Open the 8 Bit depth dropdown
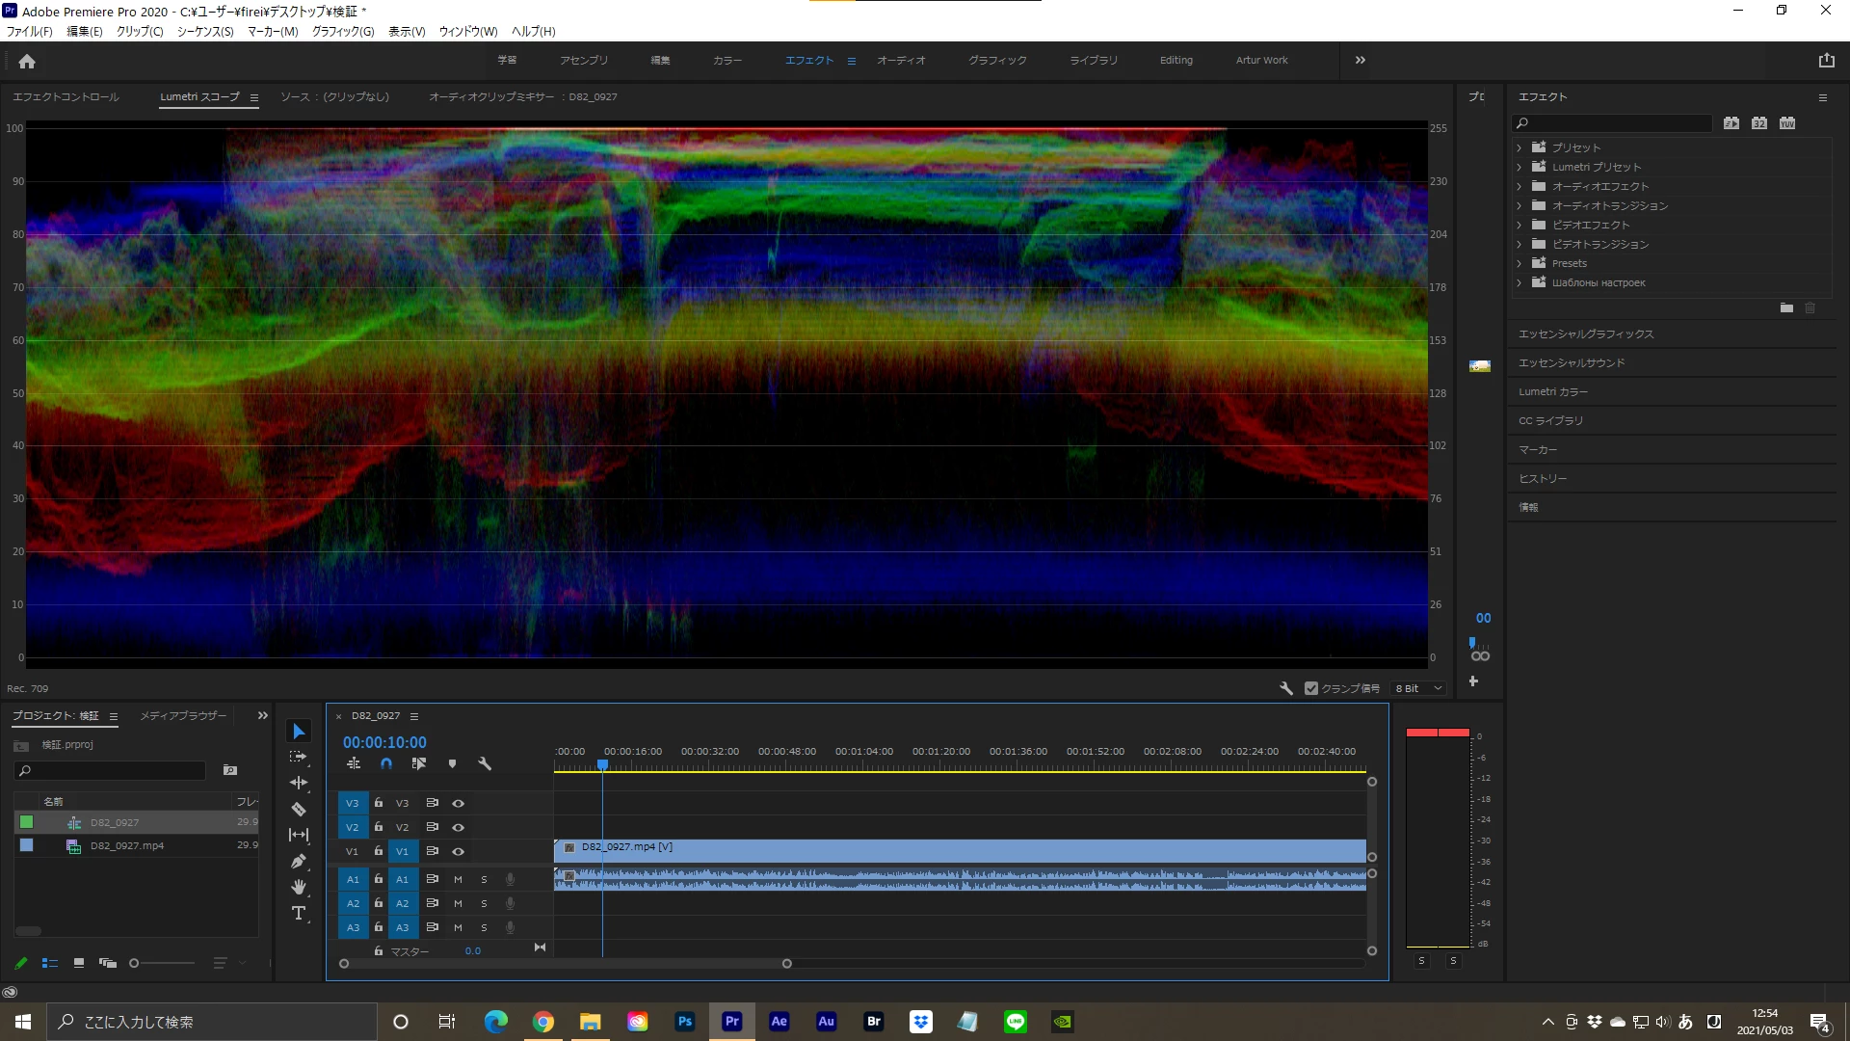 coord(1419,688)
